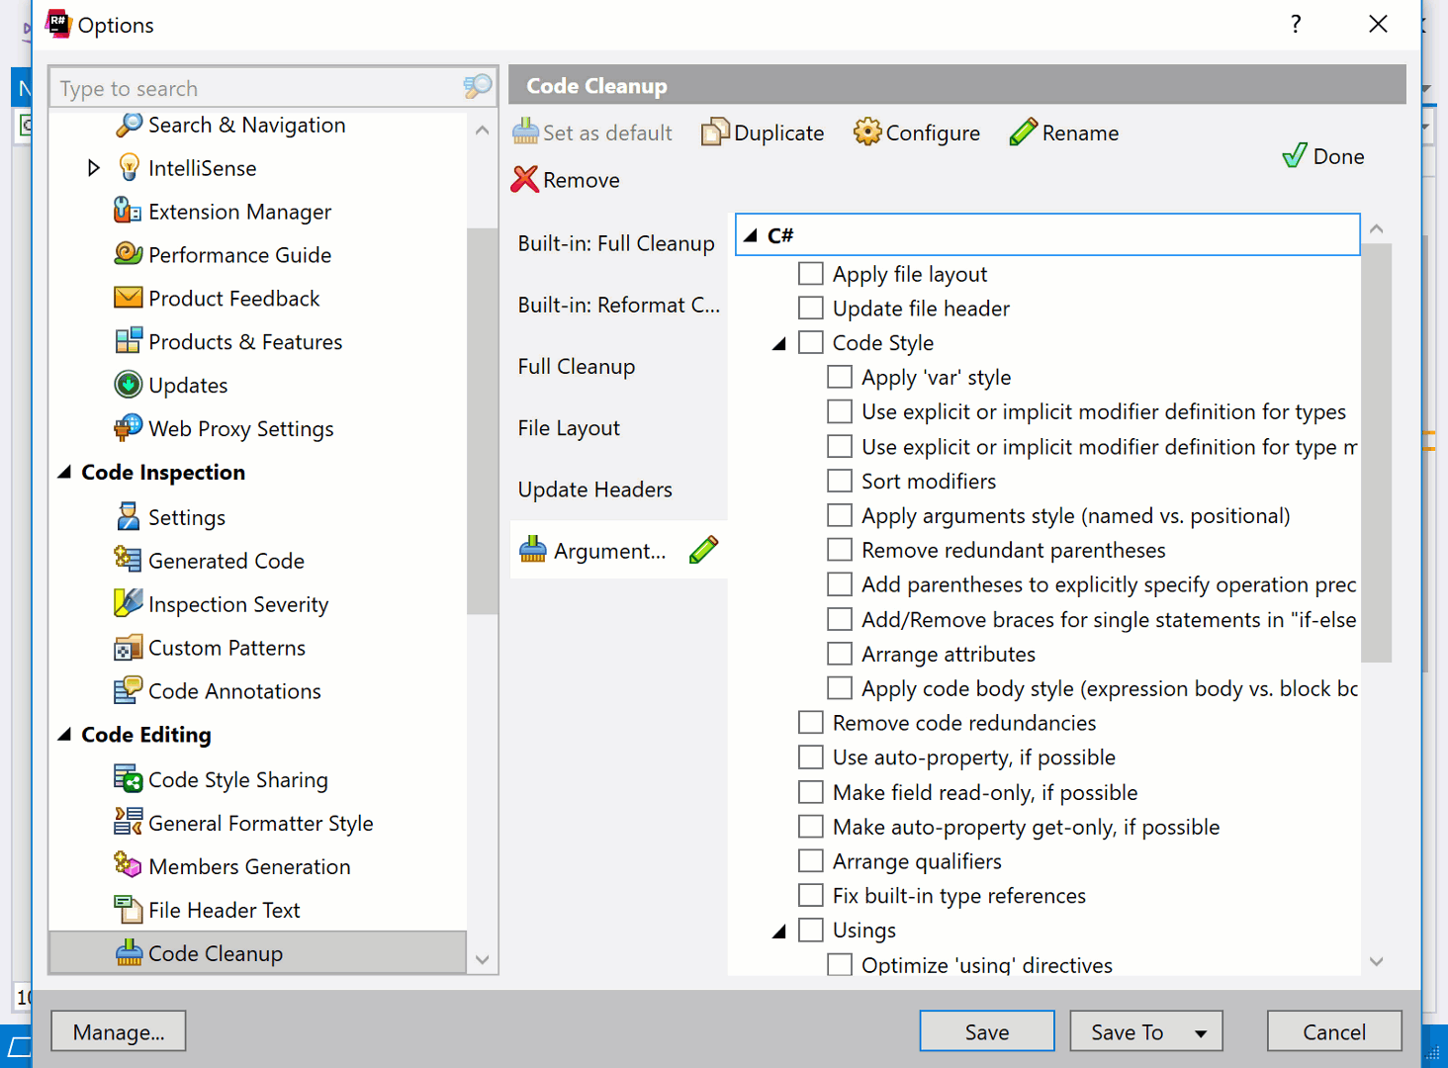Select the Update Headers profile

tap(594, 489)
